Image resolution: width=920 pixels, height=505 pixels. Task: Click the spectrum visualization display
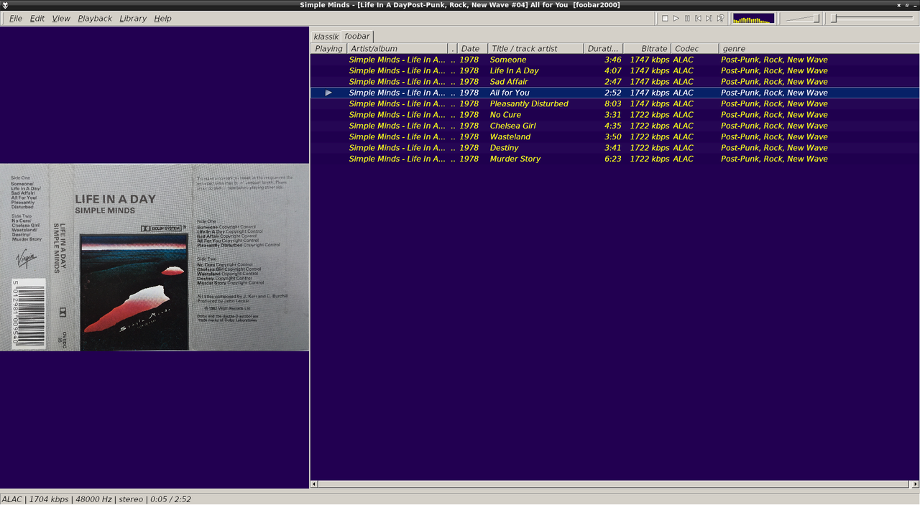coord(753,18)
